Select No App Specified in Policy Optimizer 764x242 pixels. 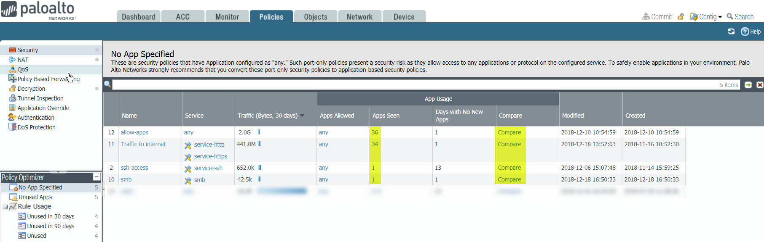[x=40, y=187]
